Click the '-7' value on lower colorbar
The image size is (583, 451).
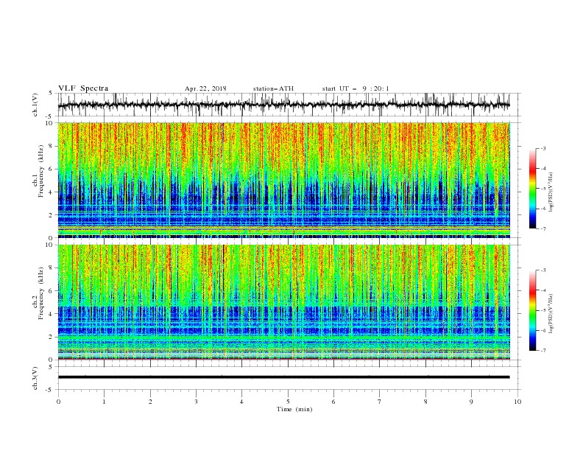(543, 351)
